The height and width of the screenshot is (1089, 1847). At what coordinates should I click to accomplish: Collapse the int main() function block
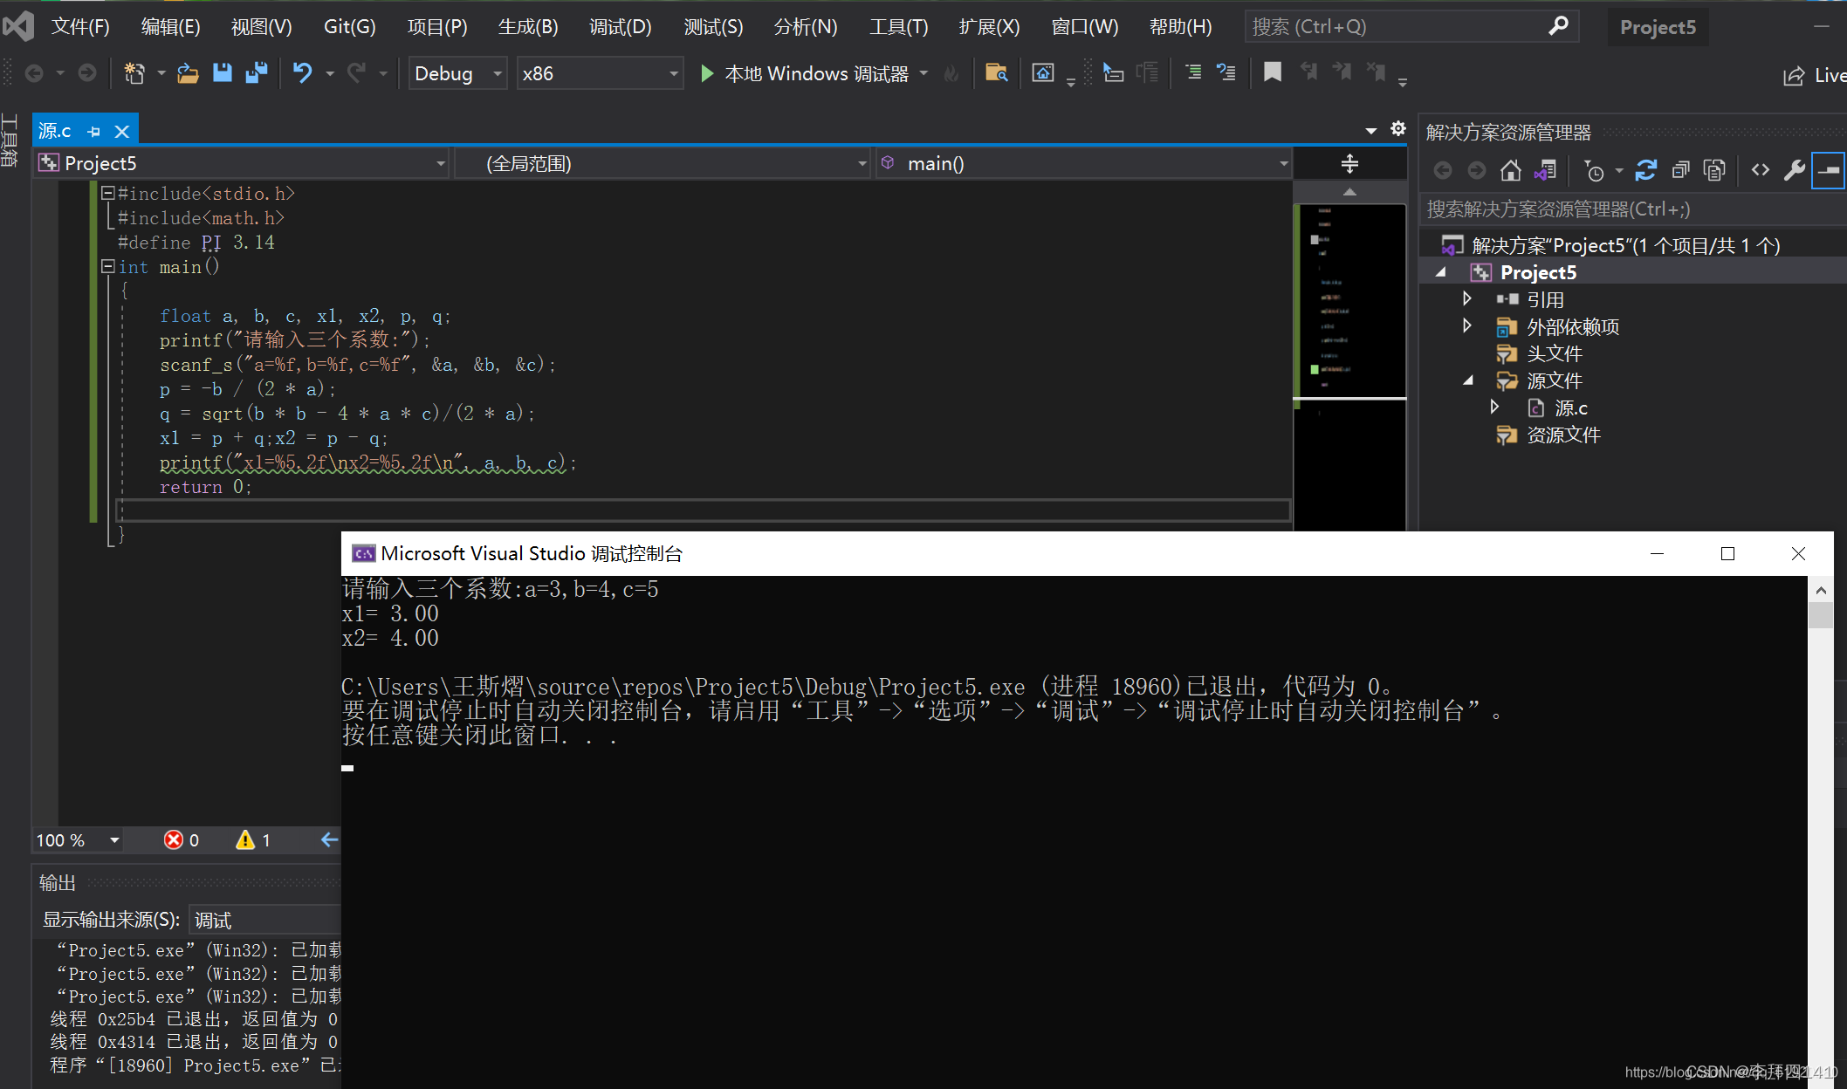pos(107,266)
